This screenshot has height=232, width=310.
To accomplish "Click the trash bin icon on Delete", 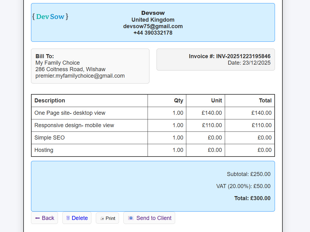I will point(68,218).
